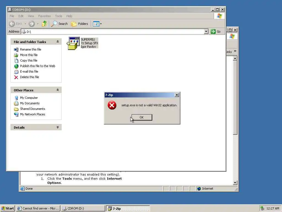Click Move this file link
The image size is (282, 212).
coord(29,55)
